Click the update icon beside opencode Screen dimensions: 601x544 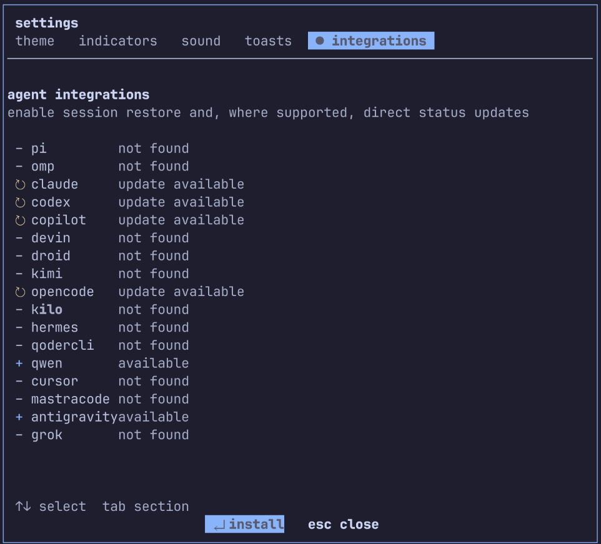20,292
